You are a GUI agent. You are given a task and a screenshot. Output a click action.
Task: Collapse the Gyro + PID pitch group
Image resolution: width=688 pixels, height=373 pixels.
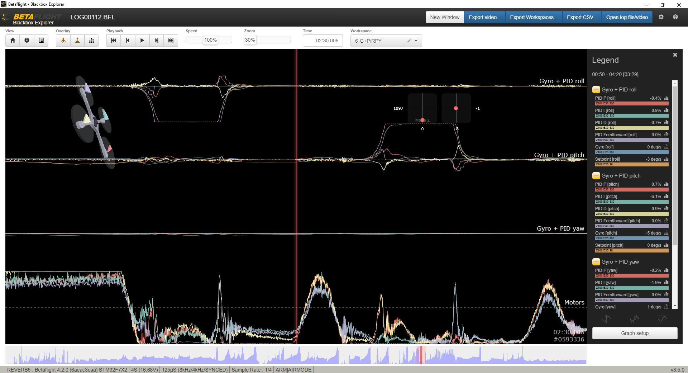pyautogui.click(x=596, y=176)
